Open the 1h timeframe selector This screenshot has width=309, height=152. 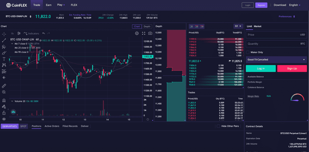pos(12,34)
